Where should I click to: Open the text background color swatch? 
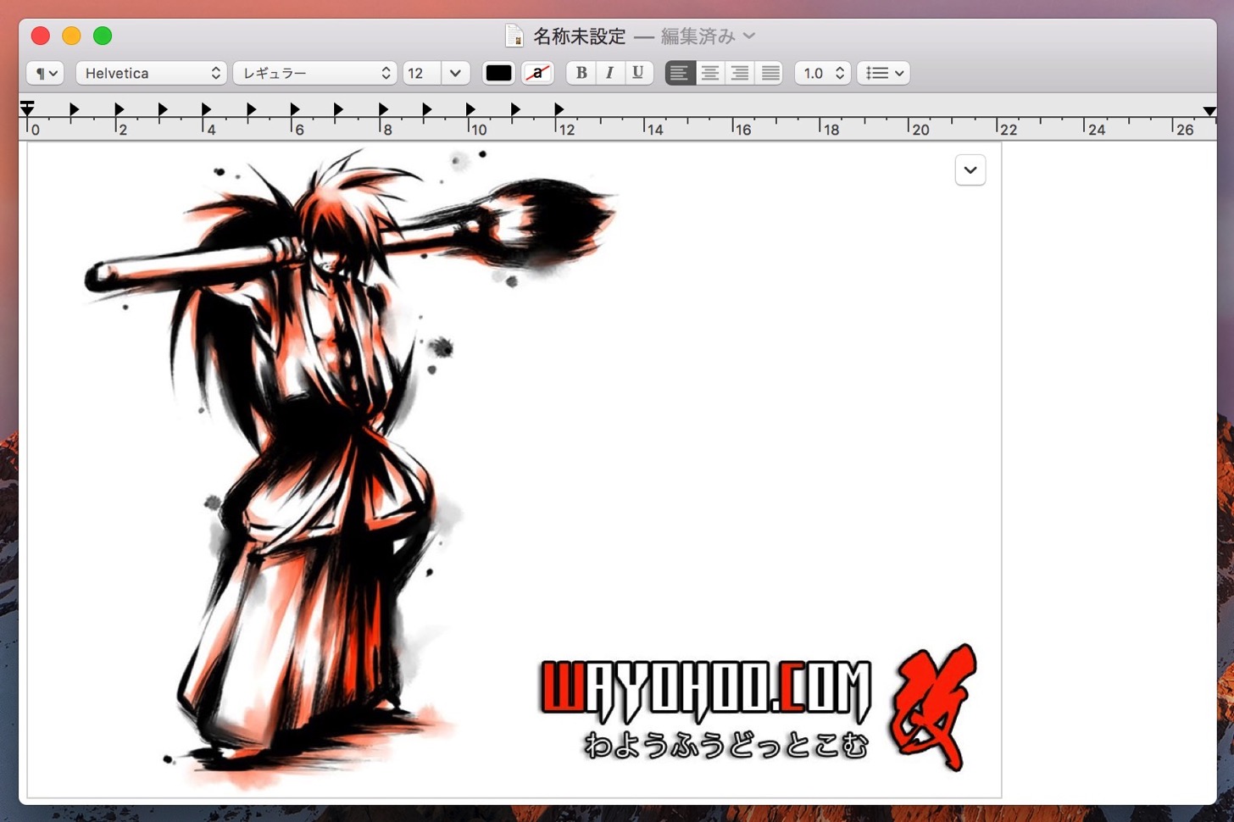[537, 73]
